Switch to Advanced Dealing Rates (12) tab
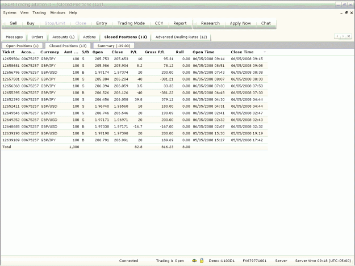 [x=181, y=37]
